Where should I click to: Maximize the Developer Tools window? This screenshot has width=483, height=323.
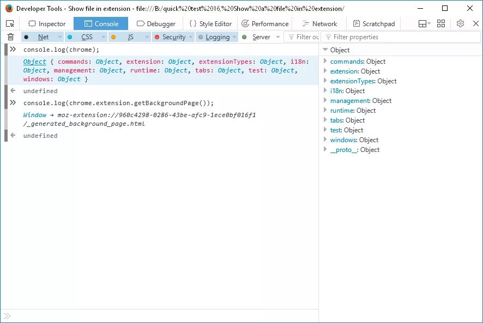coord(445,8)
